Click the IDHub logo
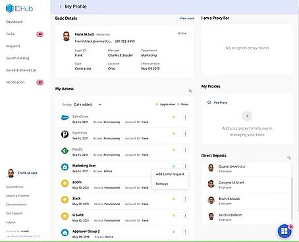 point(19,9)
